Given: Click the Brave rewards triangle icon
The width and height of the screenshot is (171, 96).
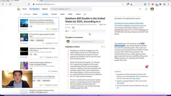Looking at the screenshot, I should click(131, 4).
